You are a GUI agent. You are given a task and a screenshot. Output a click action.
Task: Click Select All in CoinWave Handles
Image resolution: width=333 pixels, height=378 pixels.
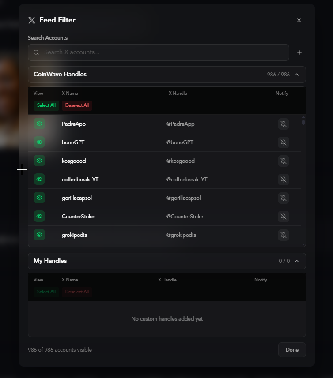pyautogui.click(x=46, y=105)
